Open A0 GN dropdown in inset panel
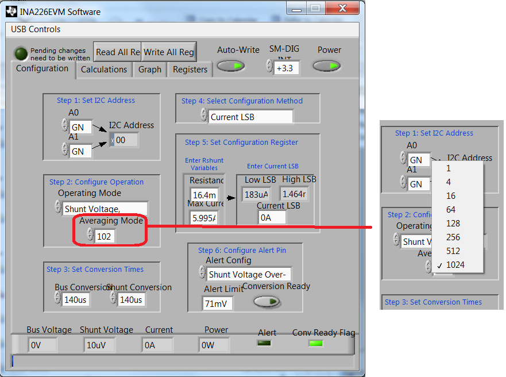Screen dimensions: 506x377 point(419,160)
